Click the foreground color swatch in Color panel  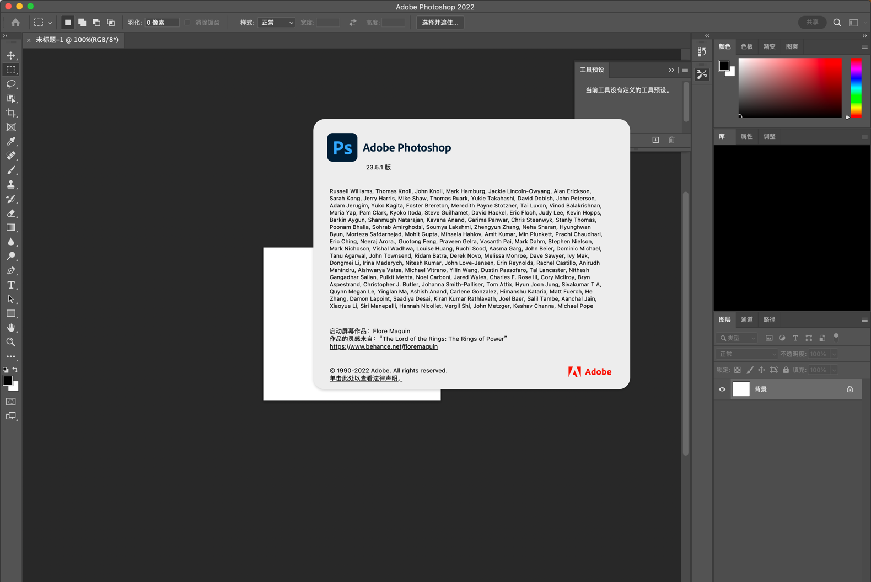(x=724, y=66)
